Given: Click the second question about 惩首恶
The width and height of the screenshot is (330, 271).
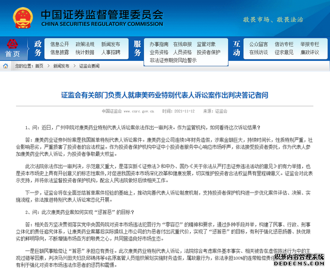Looking at the screenshot, I should pos(79,212).
